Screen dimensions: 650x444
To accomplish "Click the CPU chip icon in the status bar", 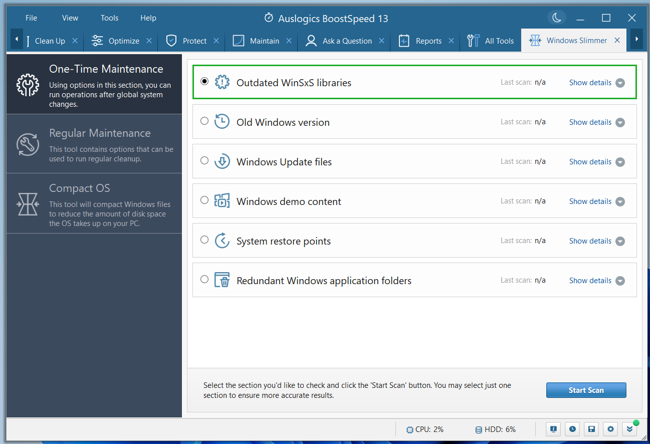I will 409,429.
